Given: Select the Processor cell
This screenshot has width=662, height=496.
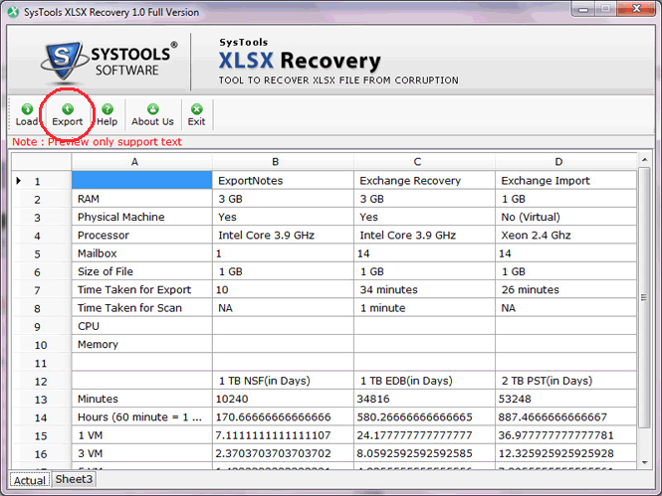Looking at the screenshot, I should point(141,235).
